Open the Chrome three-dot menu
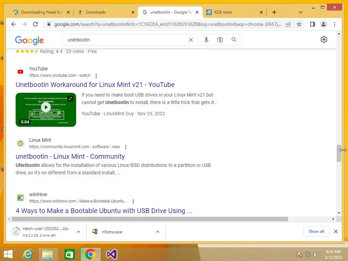 [x=334, y=24]
